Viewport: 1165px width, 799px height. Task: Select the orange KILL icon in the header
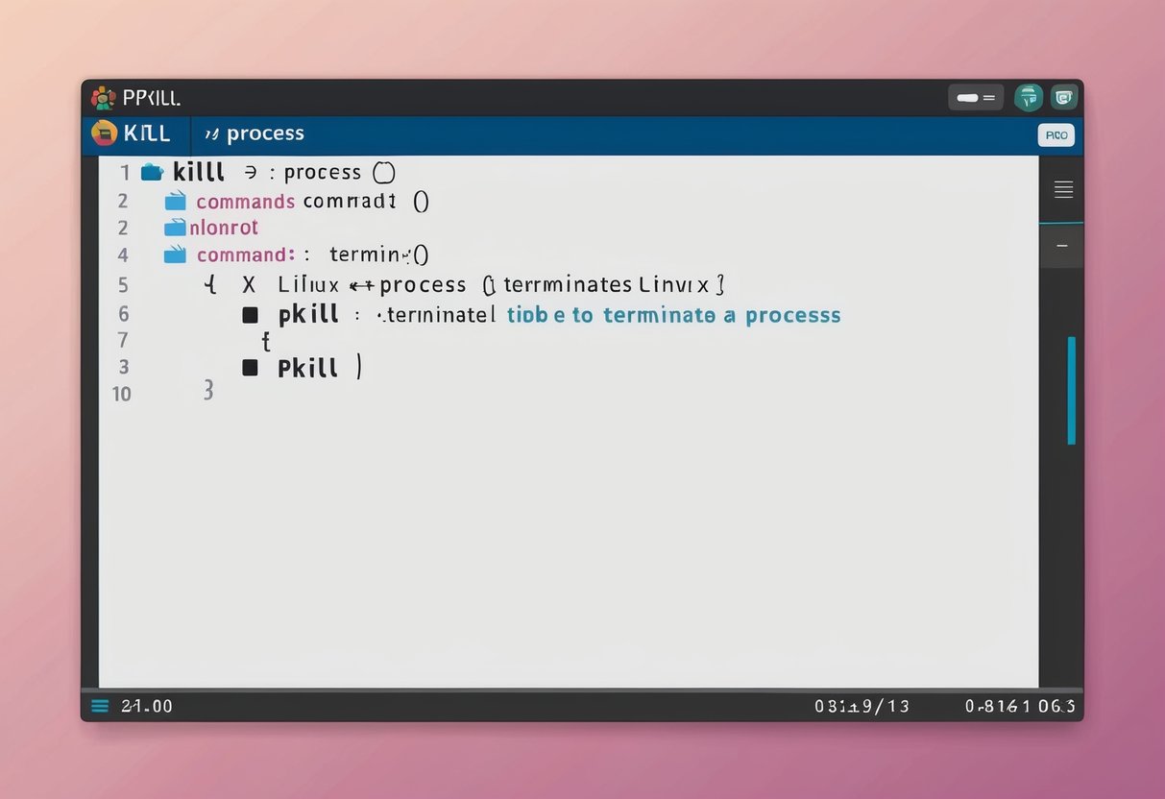pyautogui.click(x=107, y=133)
